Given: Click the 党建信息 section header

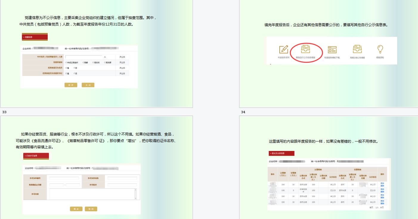Looking at the screenshot, I should [34, 37].
